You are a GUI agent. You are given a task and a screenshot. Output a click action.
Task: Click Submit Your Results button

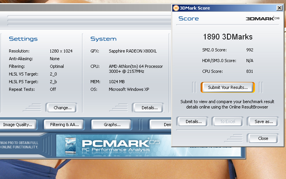pos(228,87)
